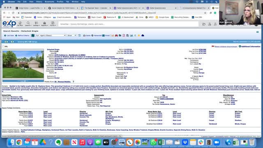Click the Mobility Score link
Screen dimensions: 263x148
click(x=62, y=82)
